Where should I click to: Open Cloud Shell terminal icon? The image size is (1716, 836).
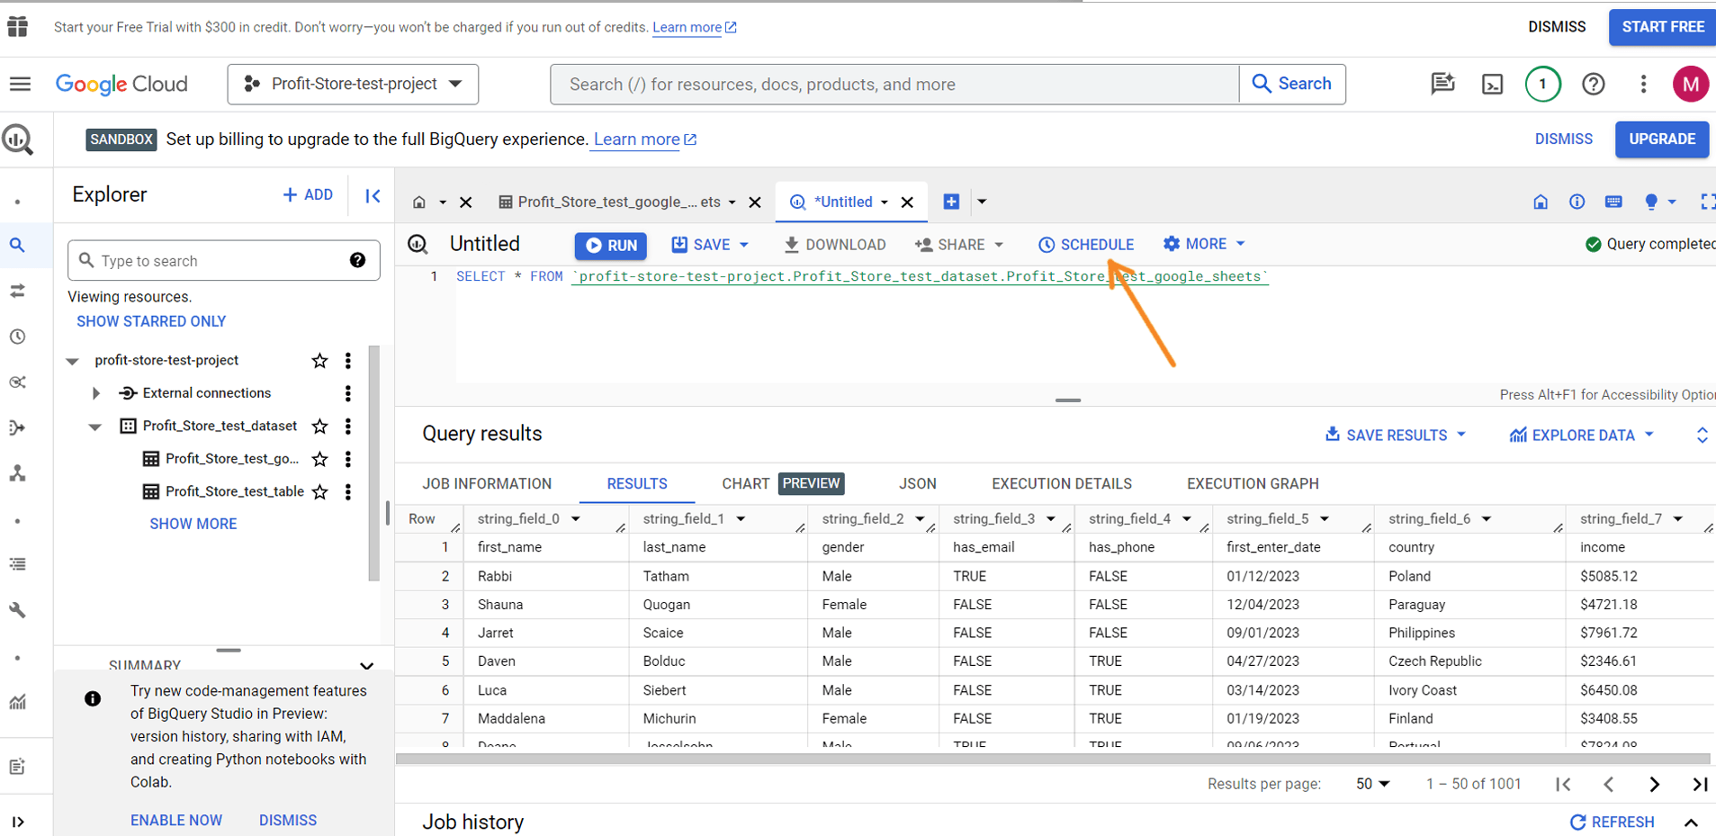click(1492, 85)
